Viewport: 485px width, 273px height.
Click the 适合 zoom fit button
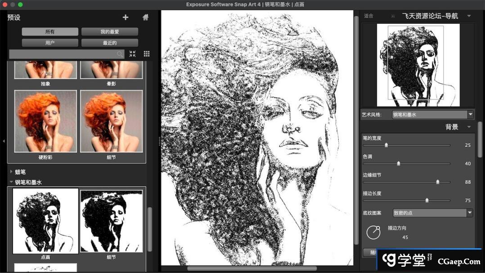pyautogui.click(x=368, y=16)
